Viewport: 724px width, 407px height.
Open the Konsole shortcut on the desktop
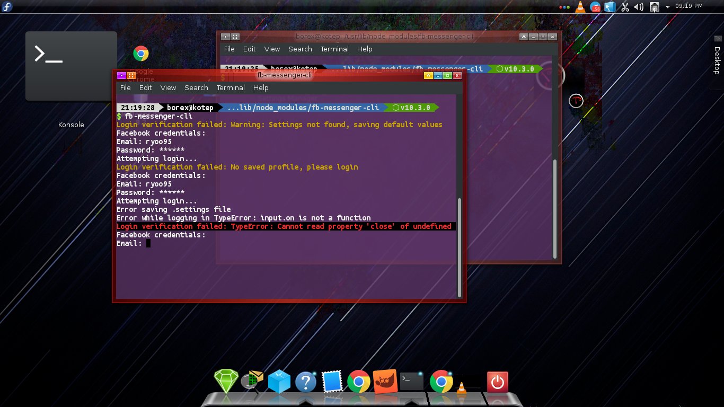pos(70,66)
